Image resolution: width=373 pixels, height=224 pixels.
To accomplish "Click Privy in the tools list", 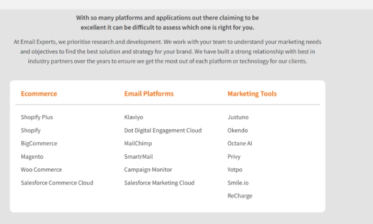I will [234, 157].
